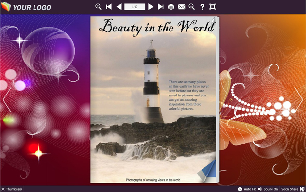306x192 pixels.
Task: Share the book by email
Action: [x=182, y=7]
